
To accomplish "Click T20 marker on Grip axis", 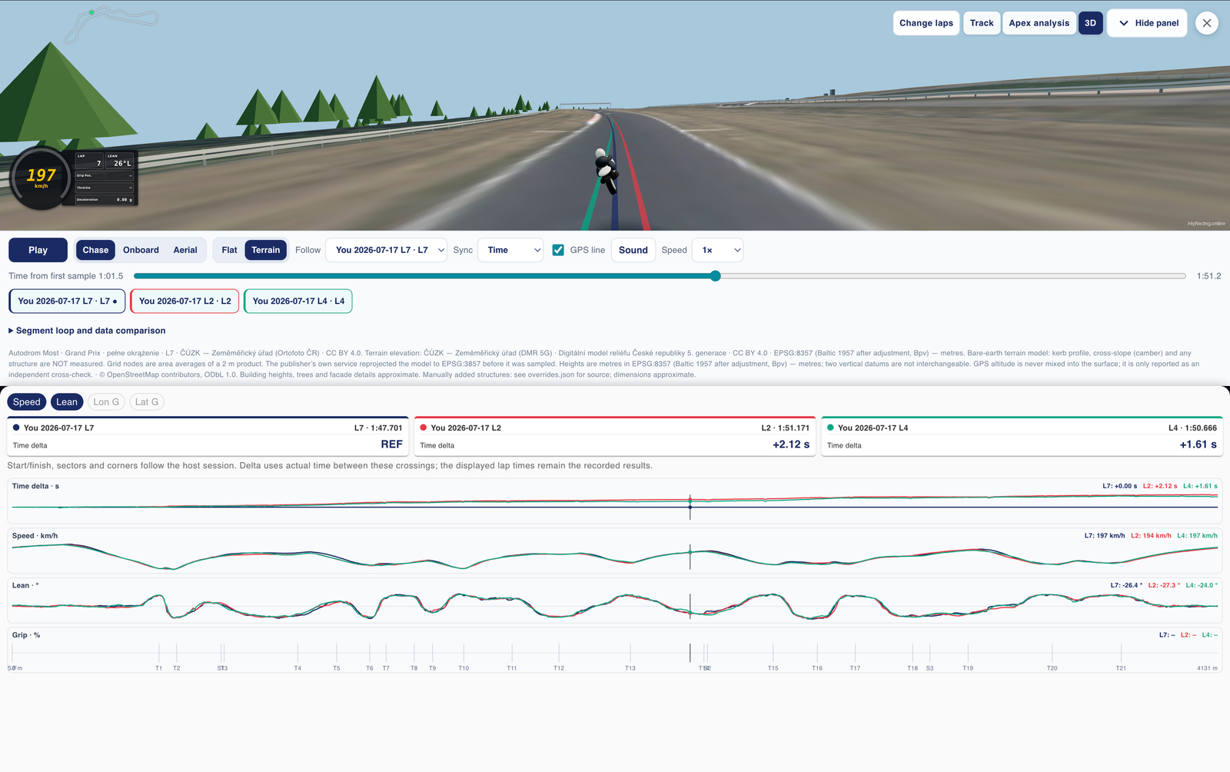I will pos(1052,668).
